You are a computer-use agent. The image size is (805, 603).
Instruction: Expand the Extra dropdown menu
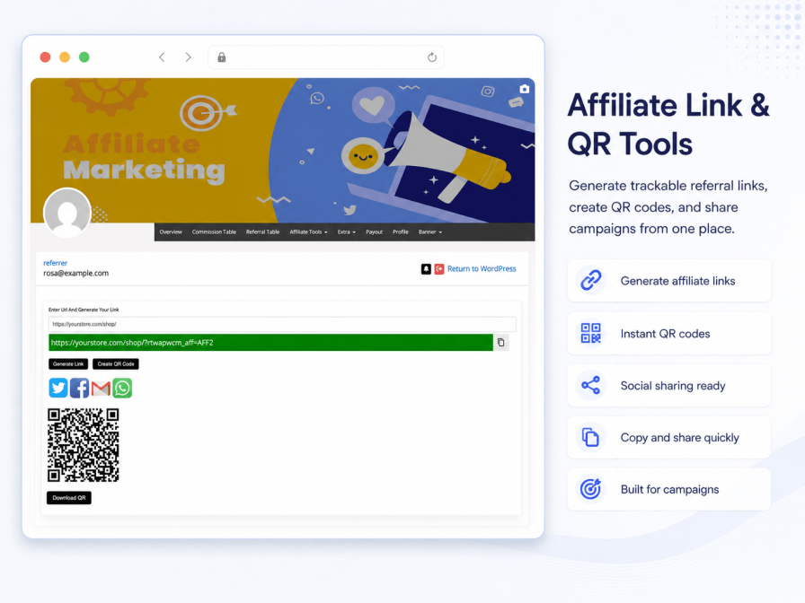coord(346,232)
